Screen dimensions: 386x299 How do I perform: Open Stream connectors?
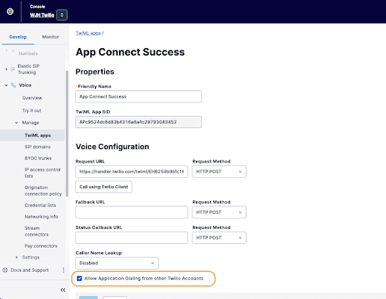(36, 231)
